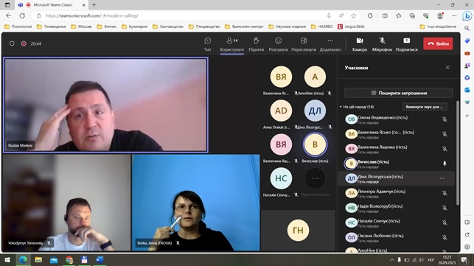
Task: Collapse the На цій нараді participant list
Action: 341,107
